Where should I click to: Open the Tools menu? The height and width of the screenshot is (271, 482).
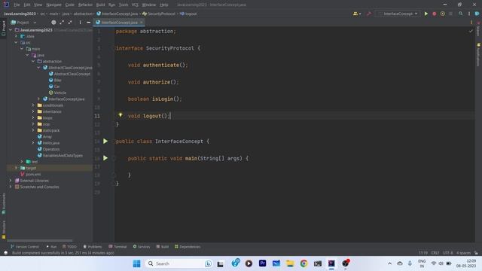124,5
